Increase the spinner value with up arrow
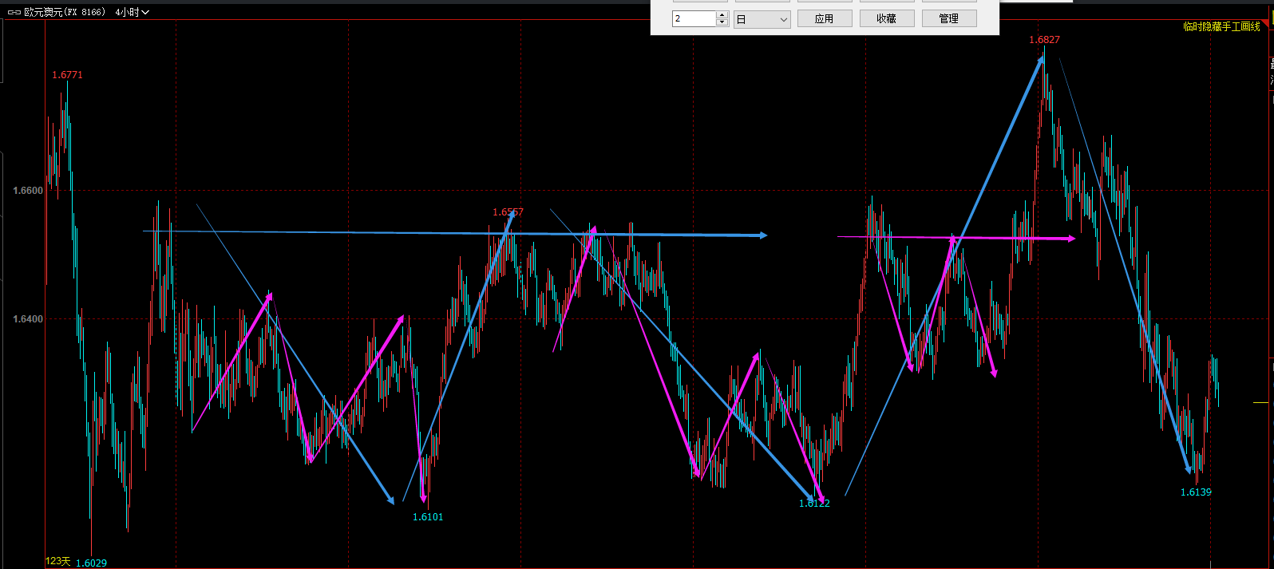Viewport: 1274px width, 569px height. tap(722, 14)
